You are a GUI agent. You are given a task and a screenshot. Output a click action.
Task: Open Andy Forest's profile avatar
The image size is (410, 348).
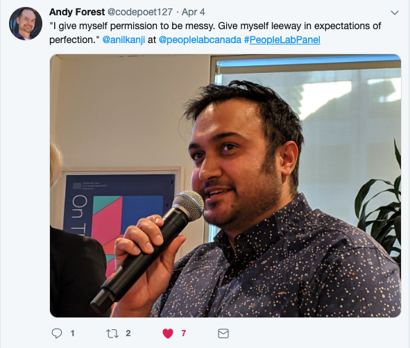(26, 24)
